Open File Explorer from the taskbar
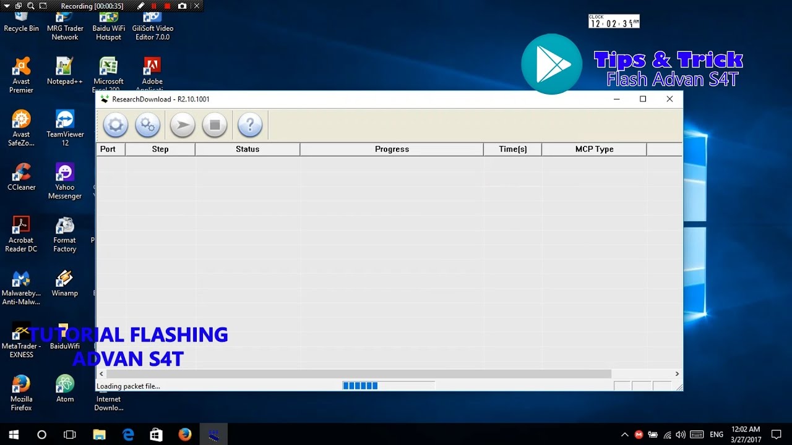 click(100, 434)
